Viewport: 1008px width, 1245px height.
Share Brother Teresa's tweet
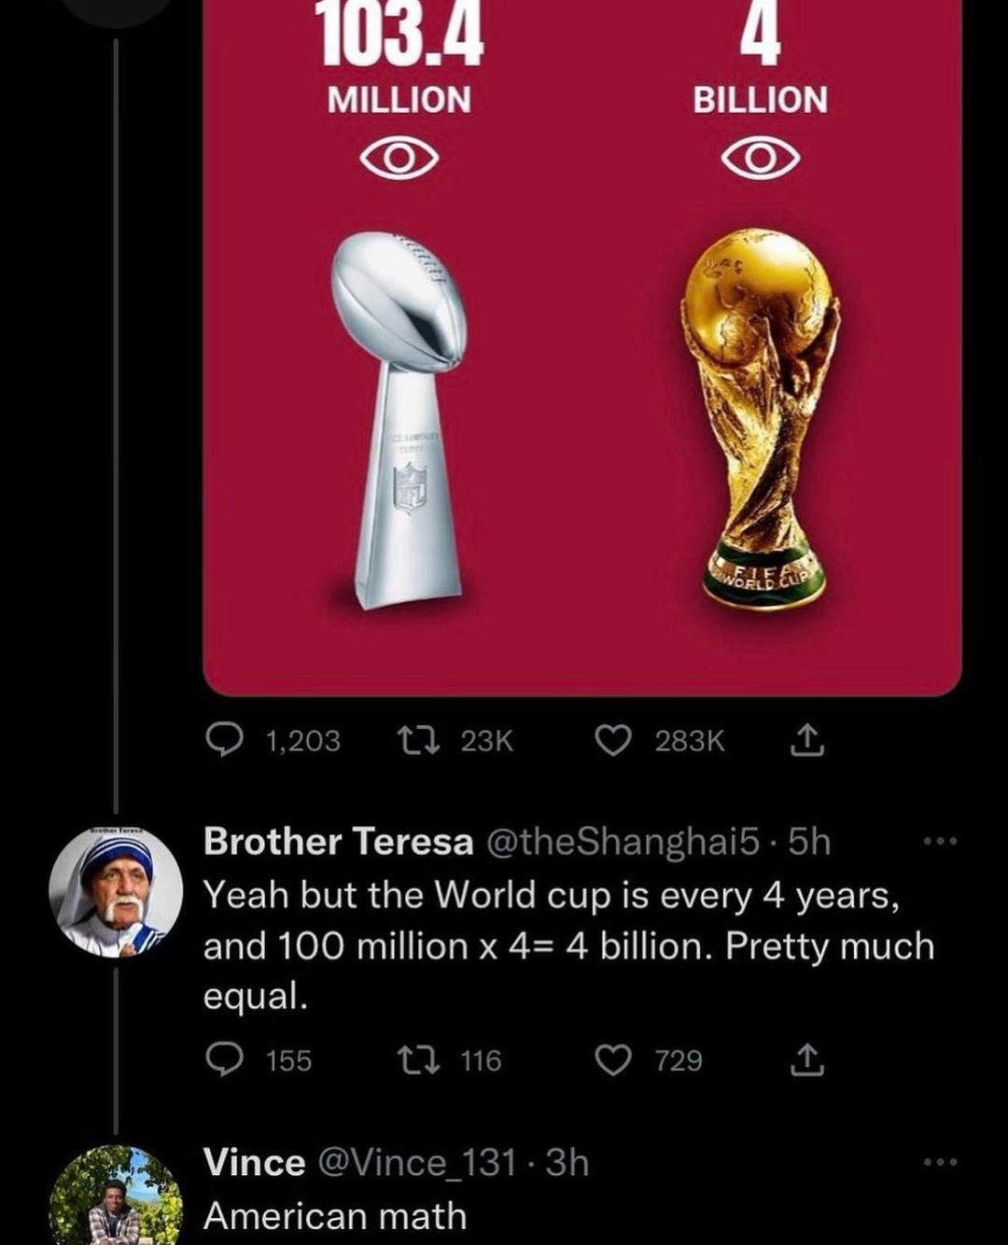coord(806,1060)
